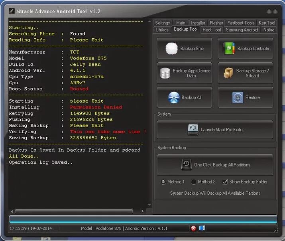Click the Backup Storage / Sdcard button

[x=246, y=73]
